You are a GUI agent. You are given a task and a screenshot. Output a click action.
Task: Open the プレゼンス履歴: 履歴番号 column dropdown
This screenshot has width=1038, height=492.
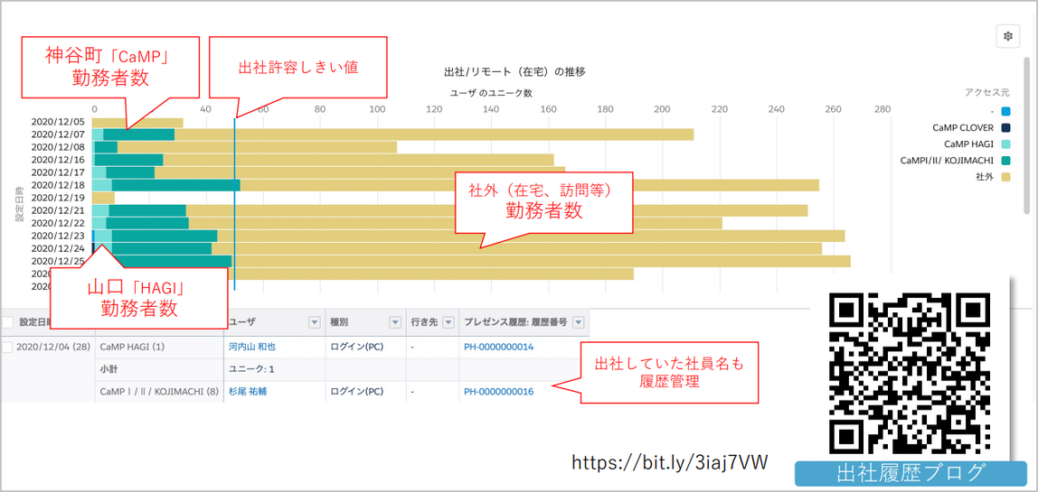pos(578,322)
